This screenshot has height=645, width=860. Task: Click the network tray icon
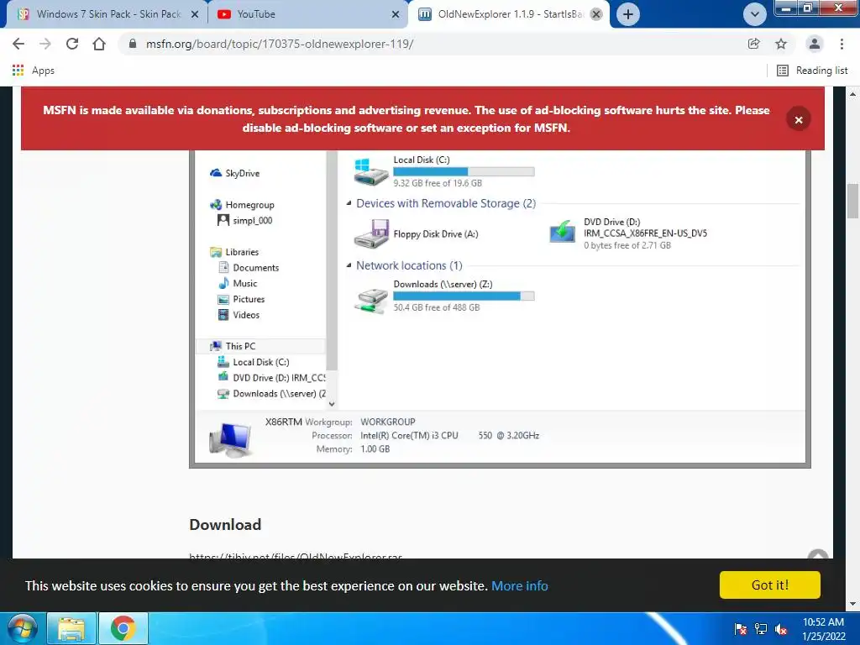pyautogui.click(x=761, y=629)
